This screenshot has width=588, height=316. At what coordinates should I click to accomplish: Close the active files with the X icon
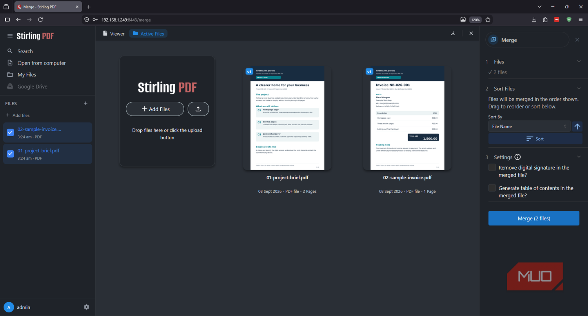(471, 33)
